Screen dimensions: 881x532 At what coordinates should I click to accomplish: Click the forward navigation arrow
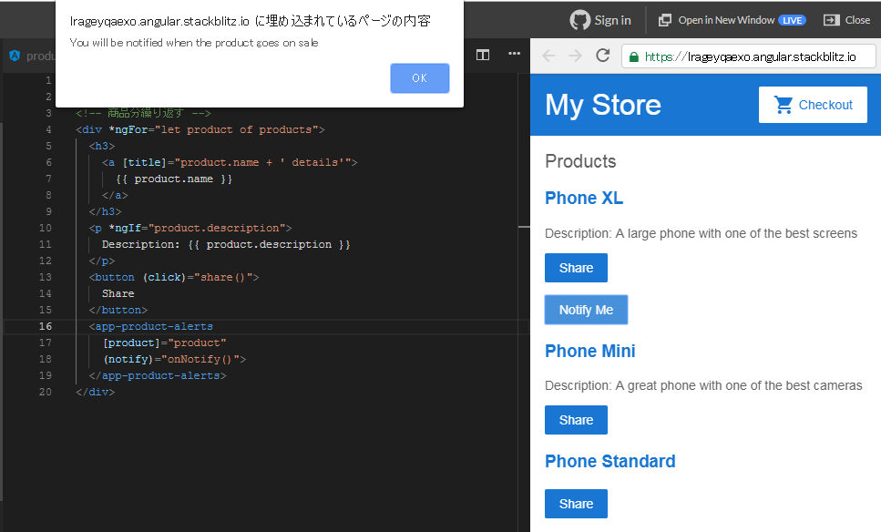click(574, 56)
